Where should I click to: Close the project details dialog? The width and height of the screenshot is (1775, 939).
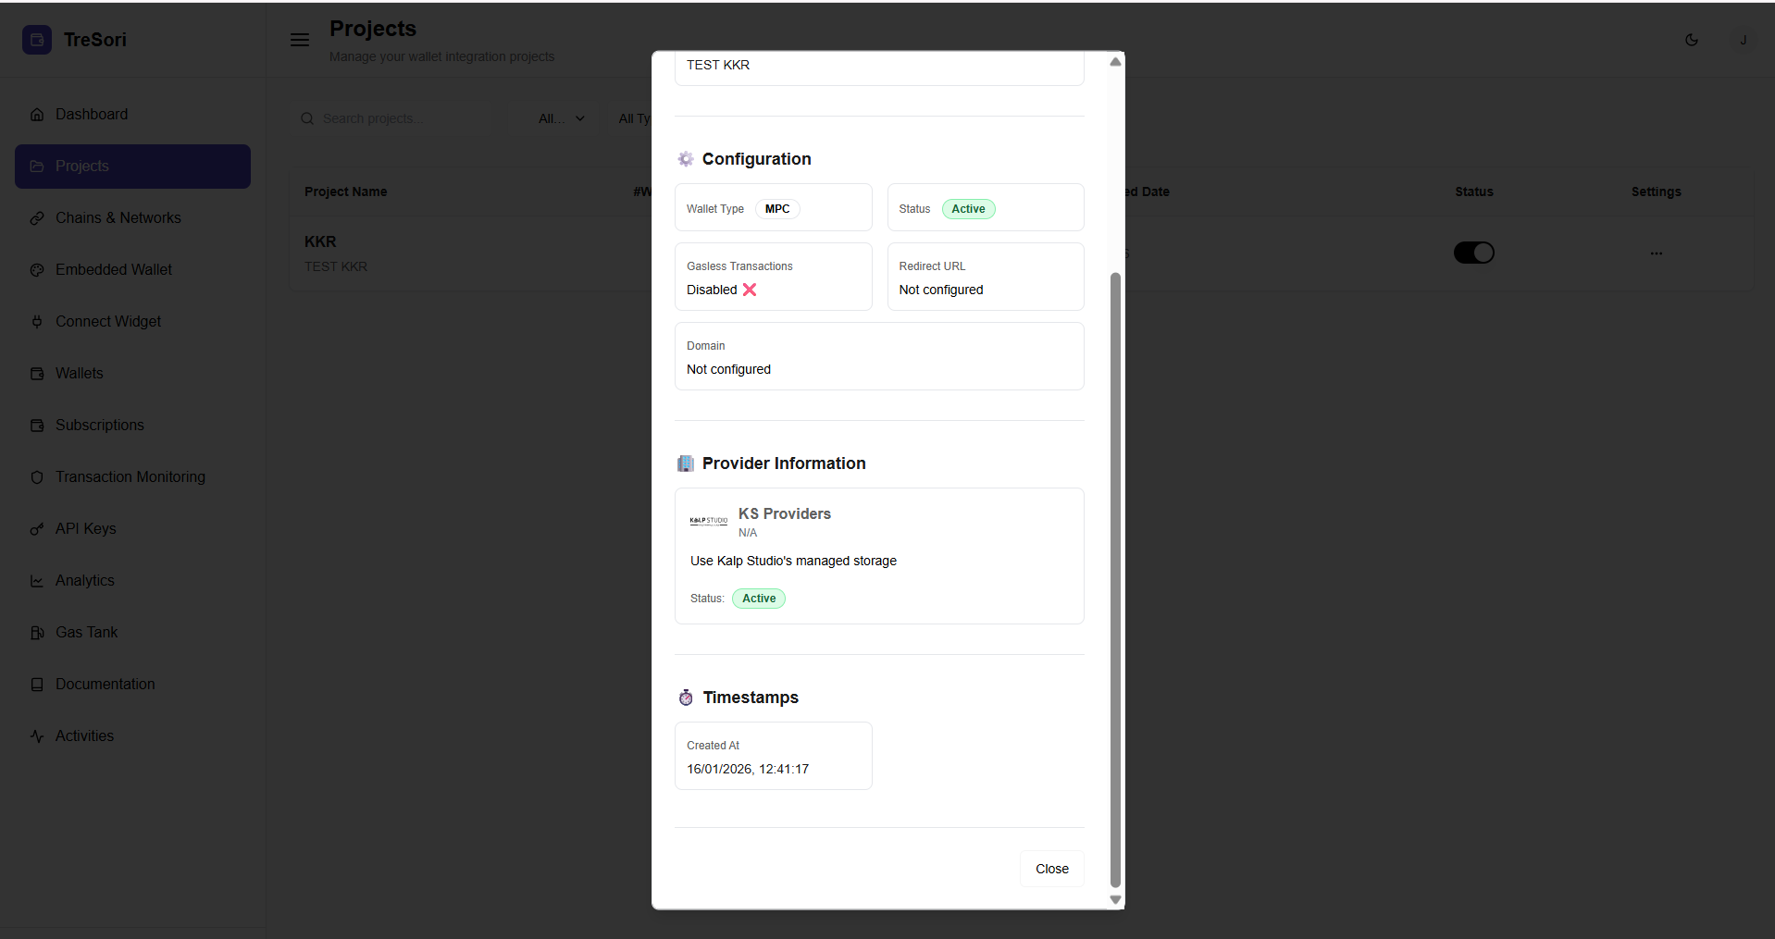coord(1051,869)
